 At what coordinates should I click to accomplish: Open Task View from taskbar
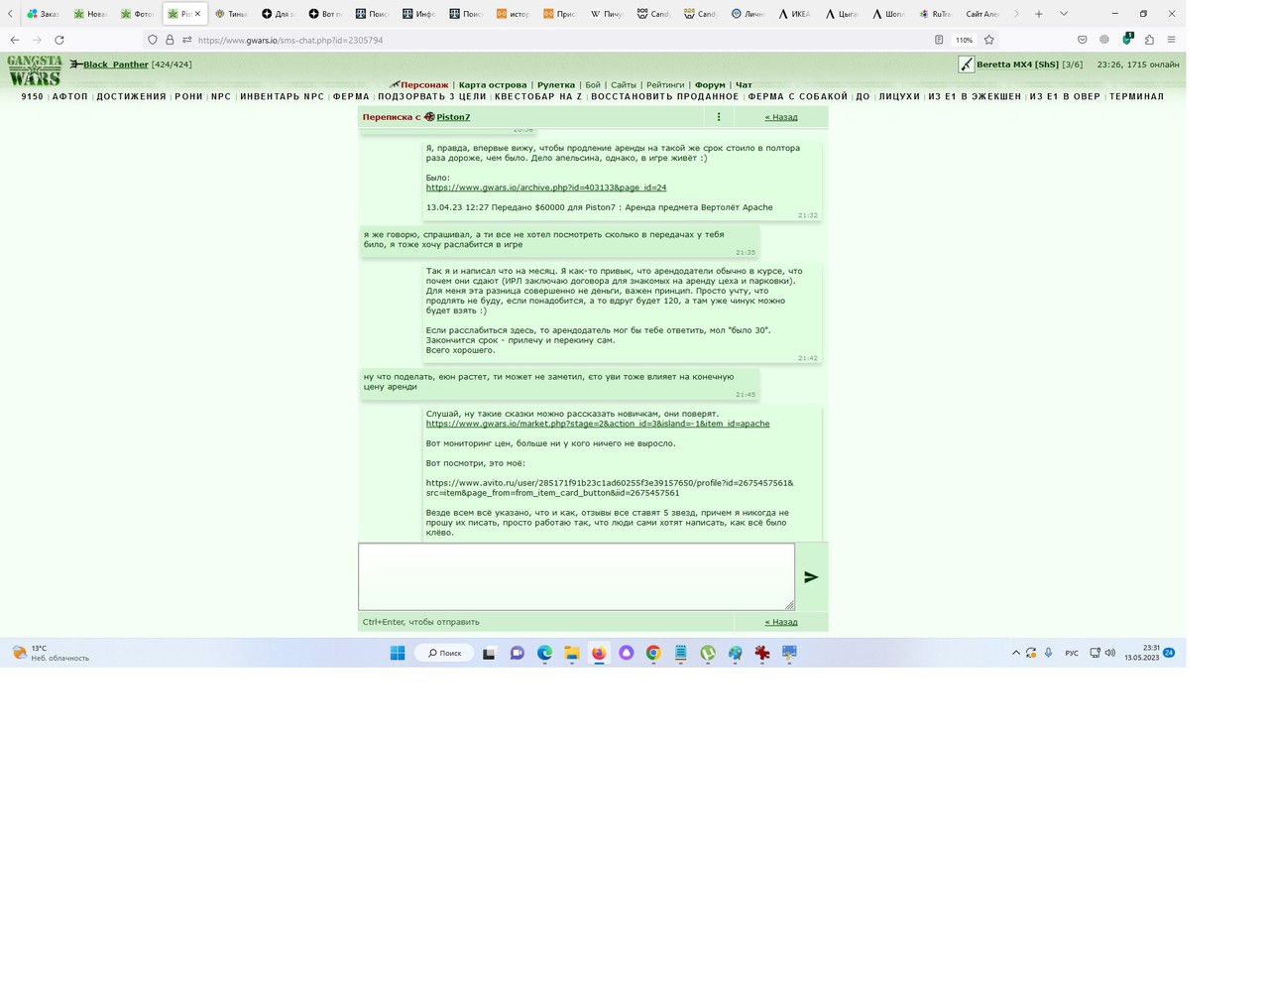489,653
